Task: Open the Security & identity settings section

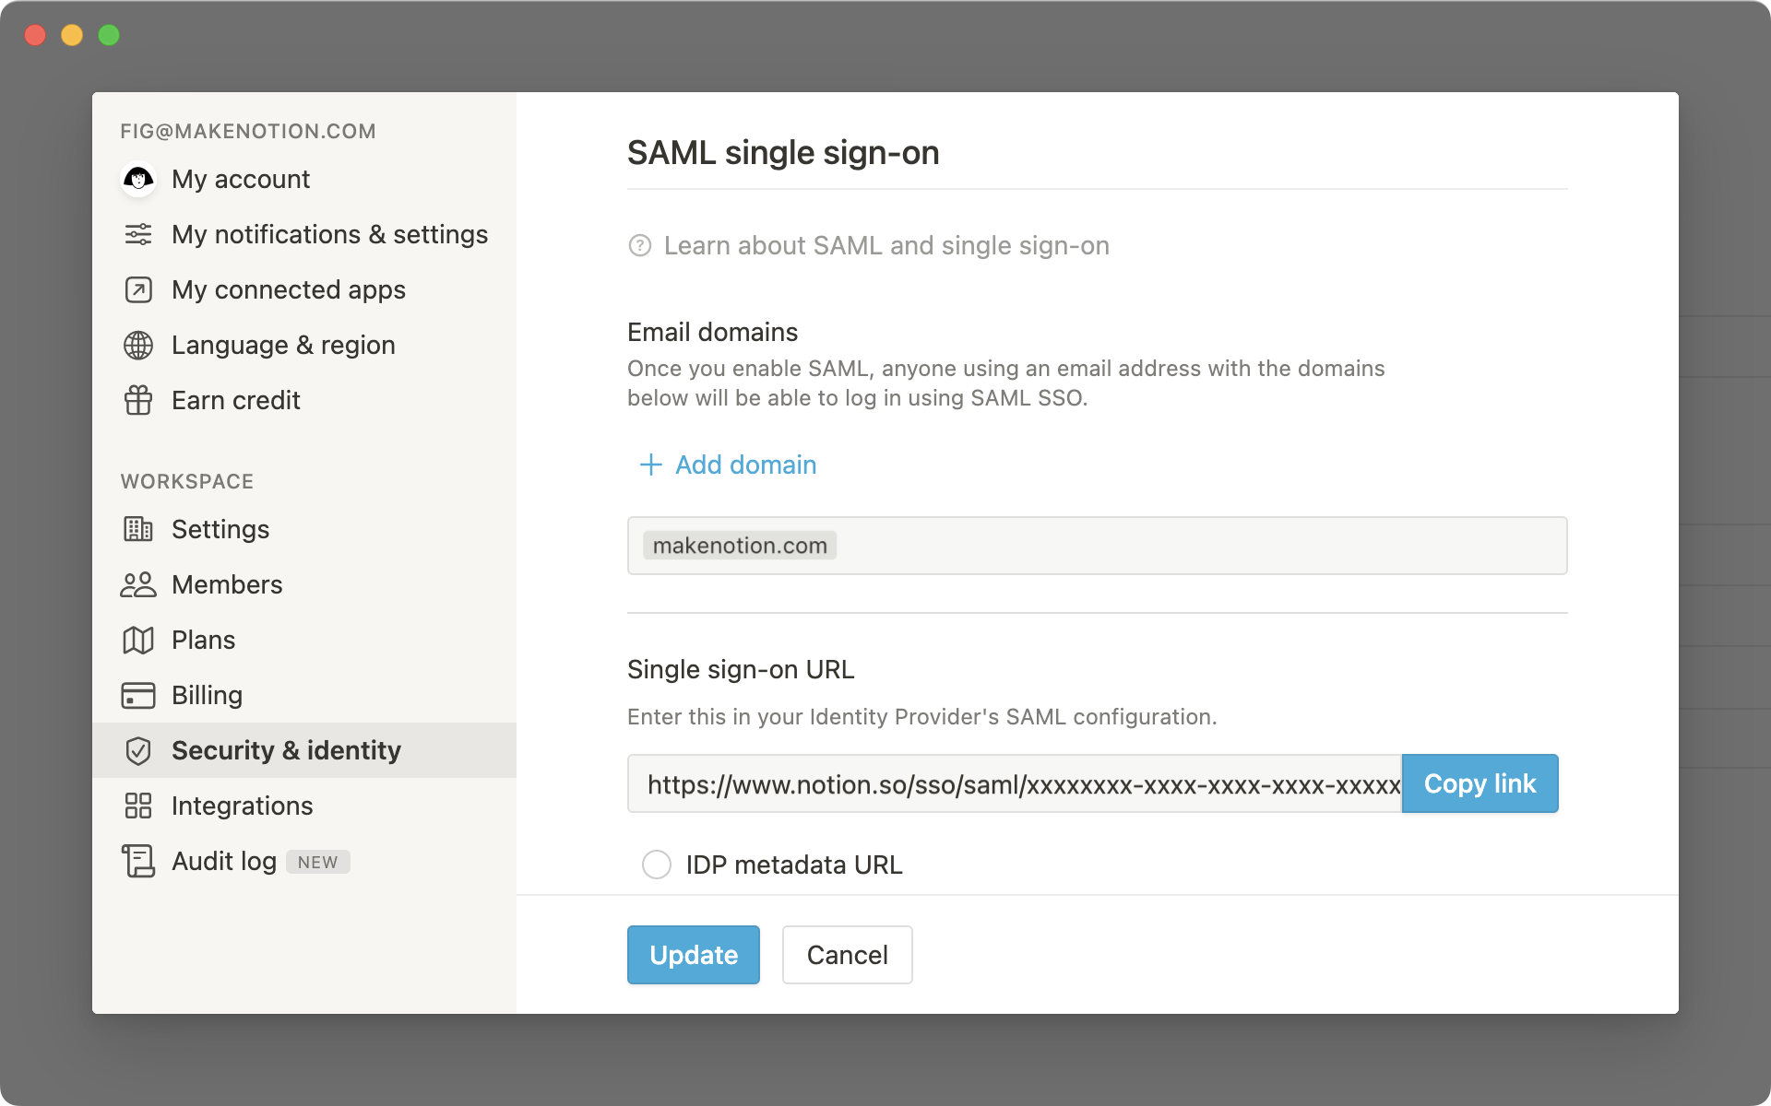Action: pos(286,750)
